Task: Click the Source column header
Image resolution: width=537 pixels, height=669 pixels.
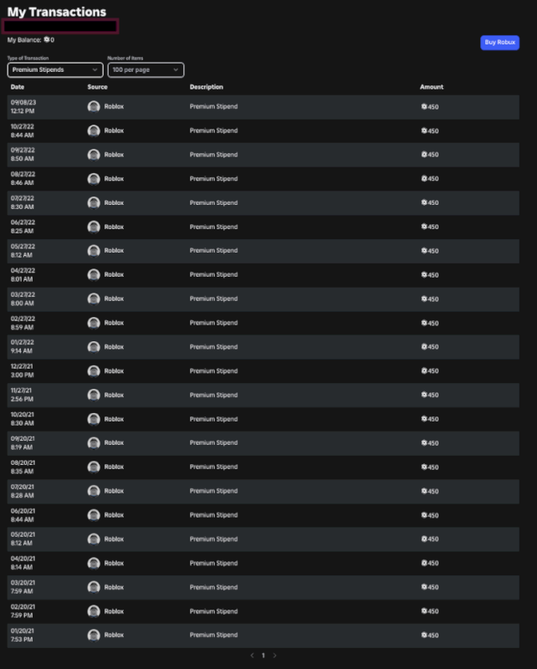Action: tap(97, 87)
